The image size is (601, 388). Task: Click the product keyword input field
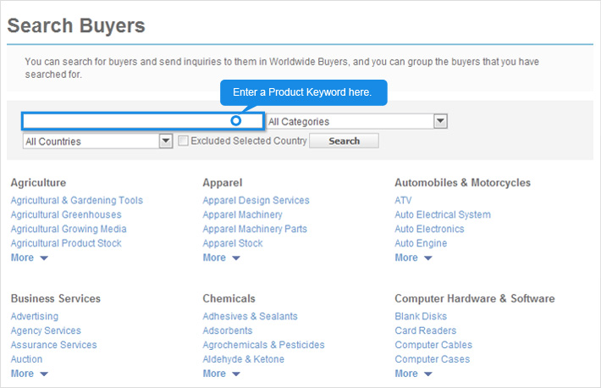point(127,121)
